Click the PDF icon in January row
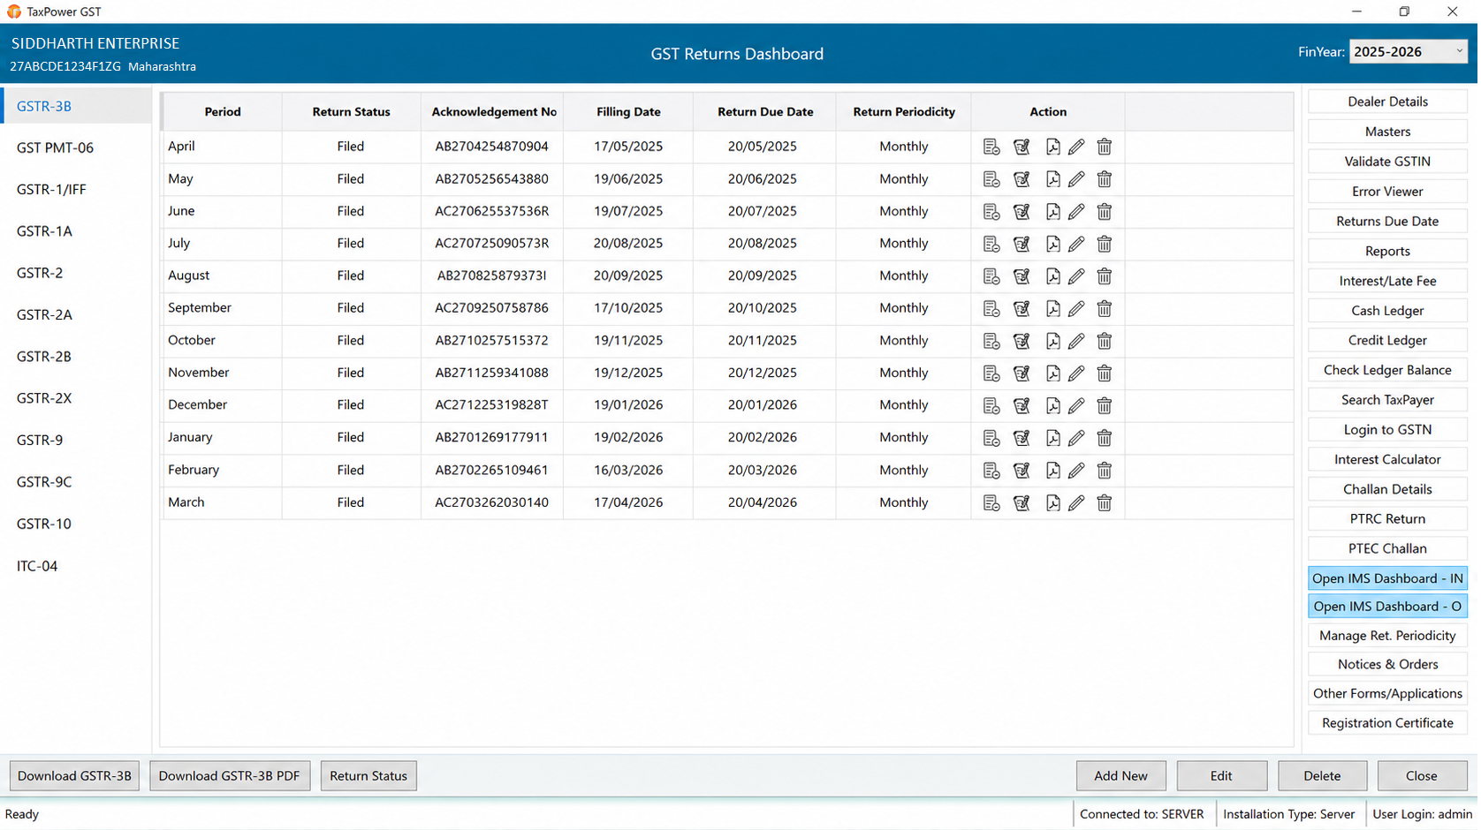Screen dimensions: 1481x830 (x=1052, y=438)
